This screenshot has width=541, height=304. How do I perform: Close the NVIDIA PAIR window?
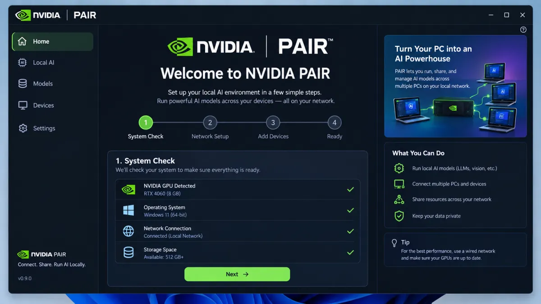point(523,15)
